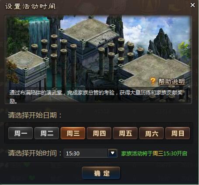Select 周二 as the start day

[47, 133]
